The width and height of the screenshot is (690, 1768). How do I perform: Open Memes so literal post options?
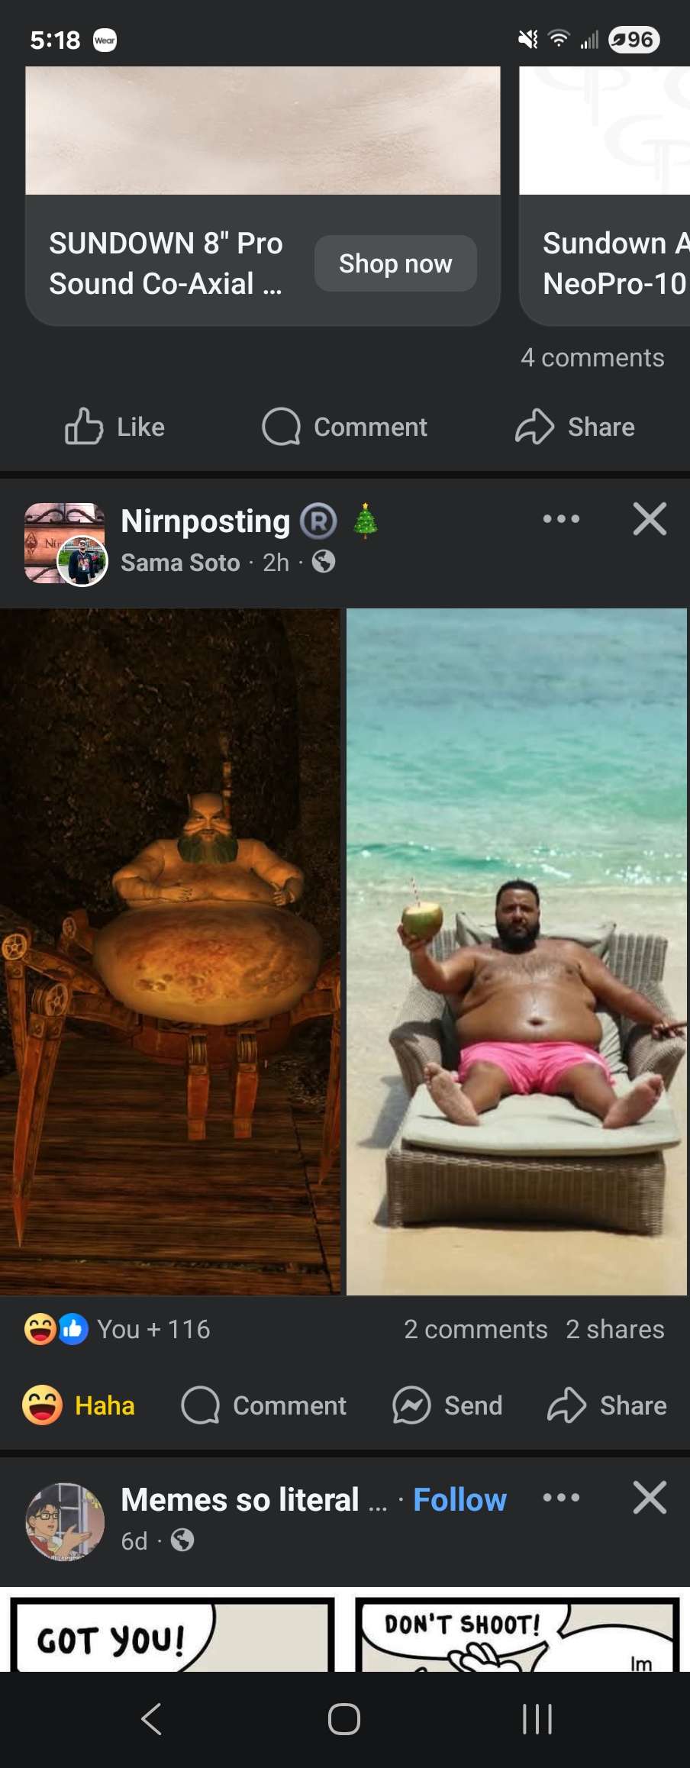click(x=561, y=1498)
